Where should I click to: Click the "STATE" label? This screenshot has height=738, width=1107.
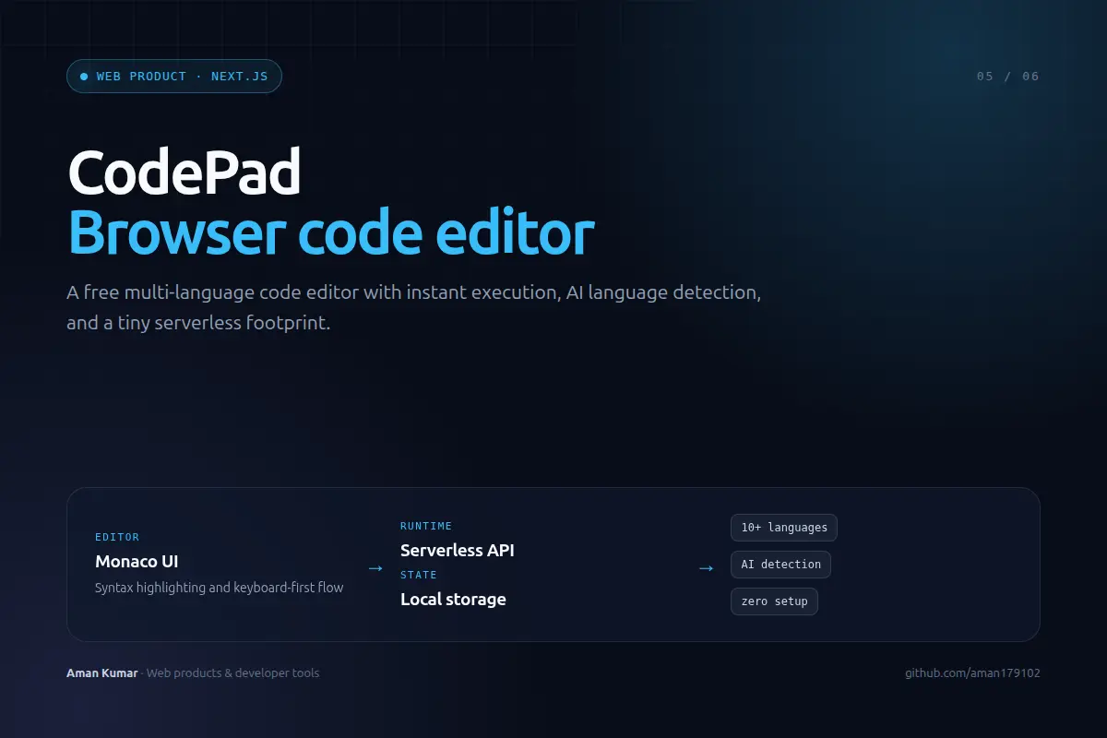click(419, 575)
